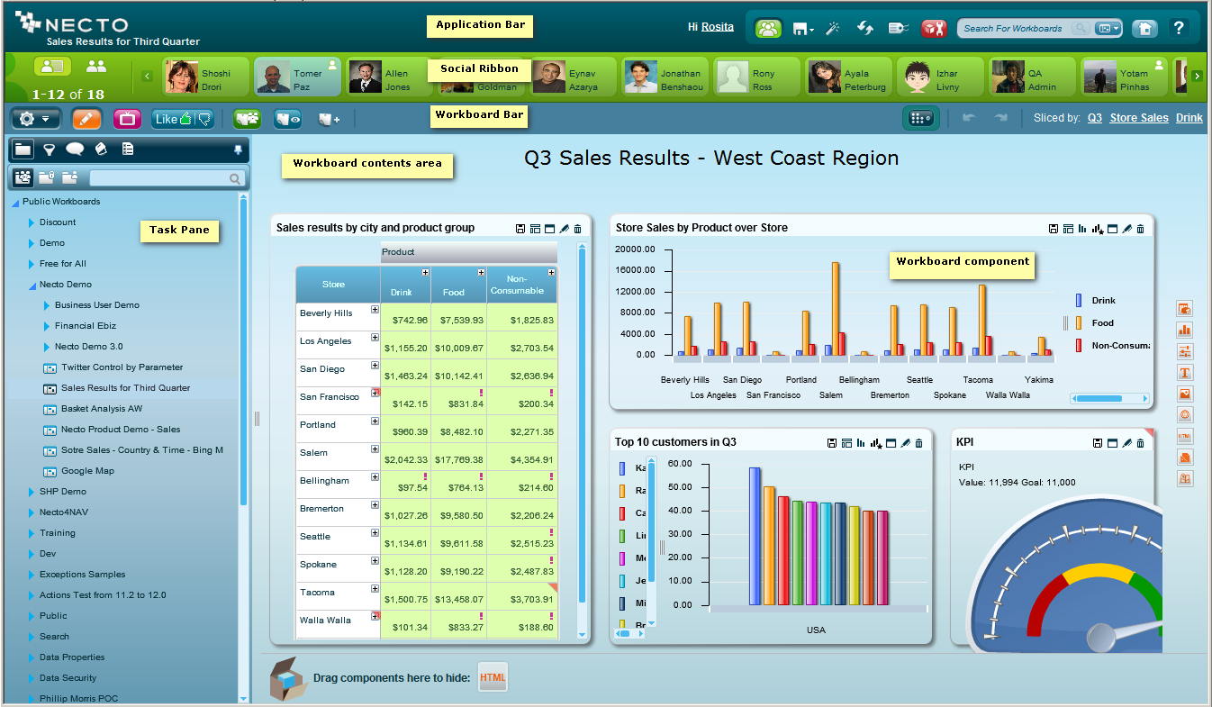Viewport: 1212px width, 707px height.
Task: Click the Store Sales slicer link
Action: point(1139,118)
